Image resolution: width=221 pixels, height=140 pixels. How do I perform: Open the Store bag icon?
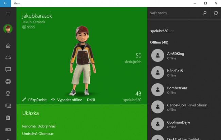[8, 118]
